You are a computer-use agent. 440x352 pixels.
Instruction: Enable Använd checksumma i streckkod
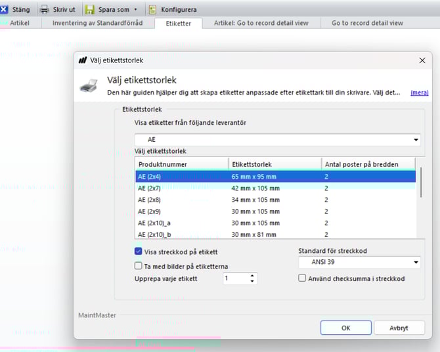click(302, 278)
